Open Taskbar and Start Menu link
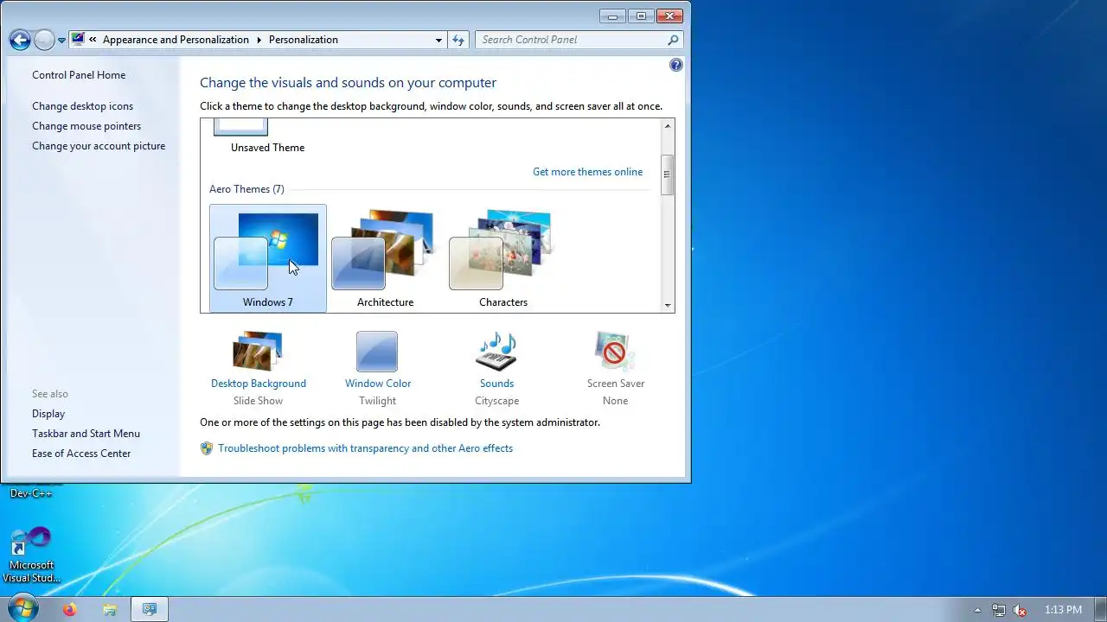The height and width of the screenshot is (622, 1107). (x=86, y=434)
